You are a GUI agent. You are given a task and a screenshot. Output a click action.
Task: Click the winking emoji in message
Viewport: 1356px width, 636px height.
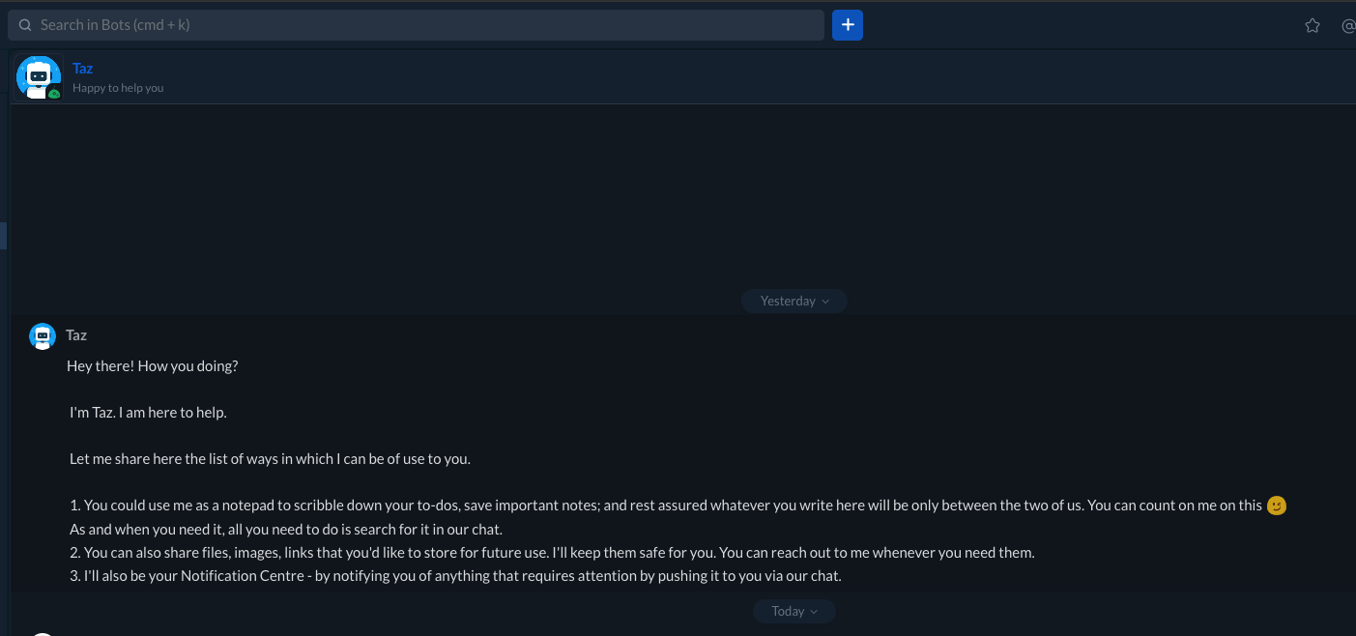tap(1277, 506)
